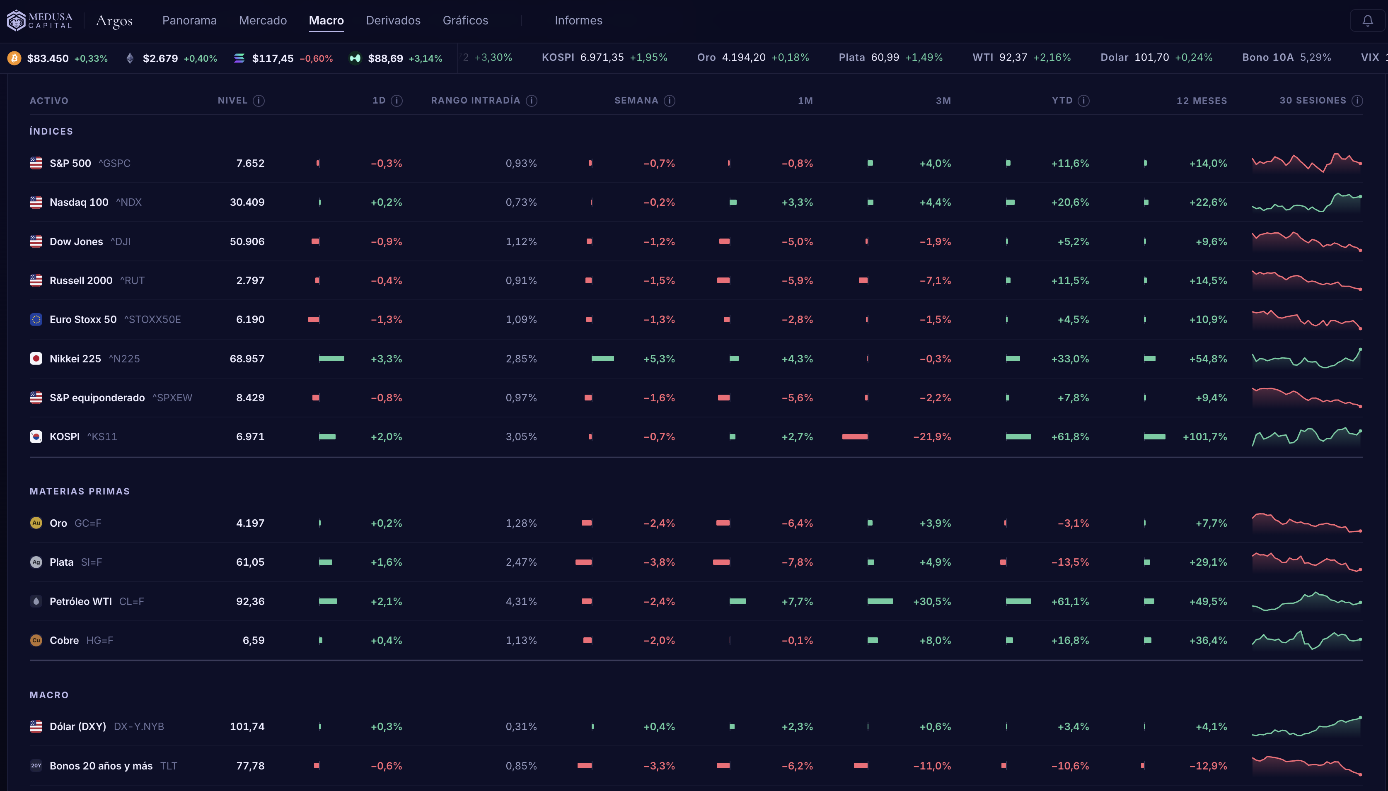Click the 12 MESES column header
This screenshot has width=1388, height=791.
click(1202, 101)
